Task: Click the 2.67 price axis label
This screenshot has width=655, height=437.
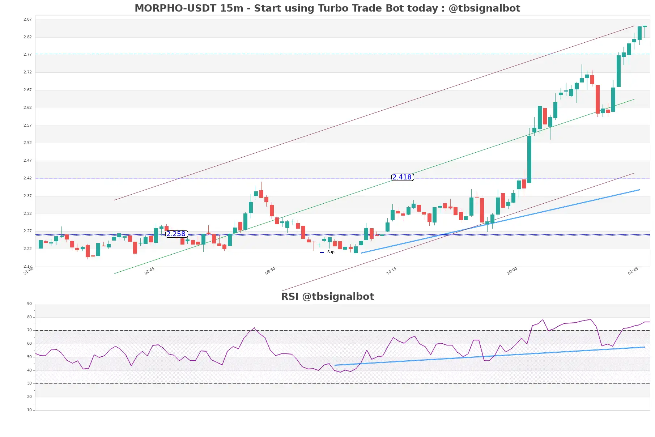Action: (x=27, y=90)
